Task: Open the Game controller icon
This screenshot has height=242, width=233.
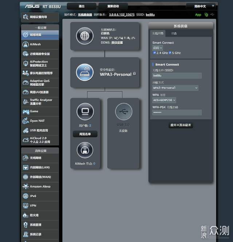Action: click(26, 112)
